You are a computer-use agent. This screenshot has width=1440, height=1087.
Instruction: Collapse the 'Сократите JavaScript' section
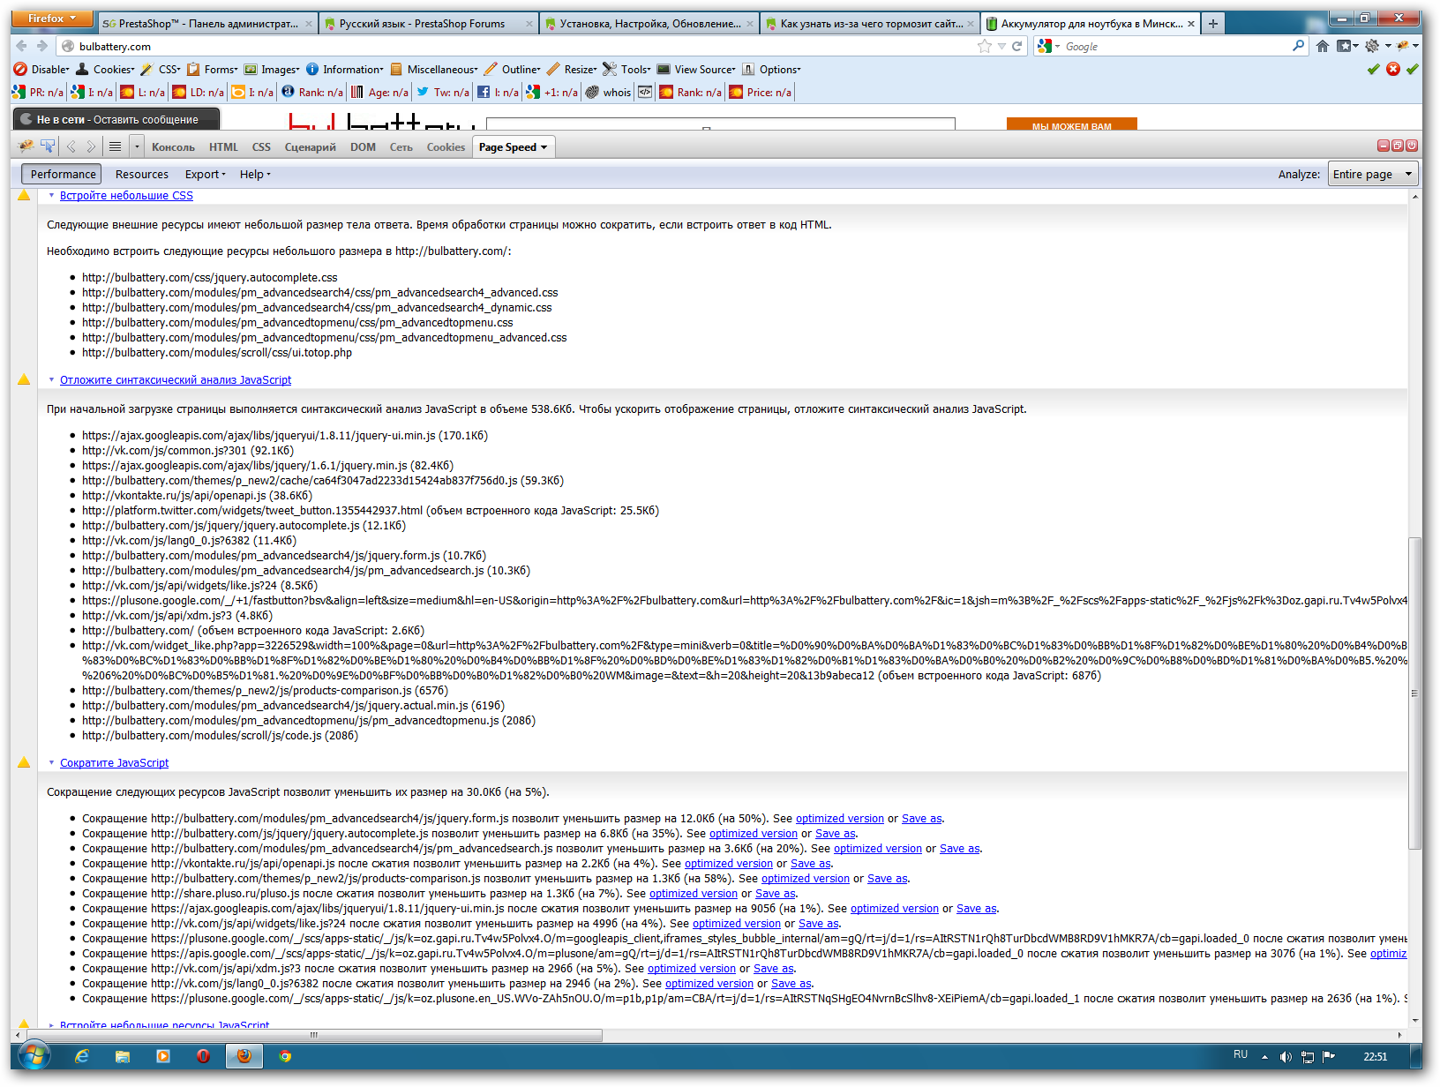51,763
